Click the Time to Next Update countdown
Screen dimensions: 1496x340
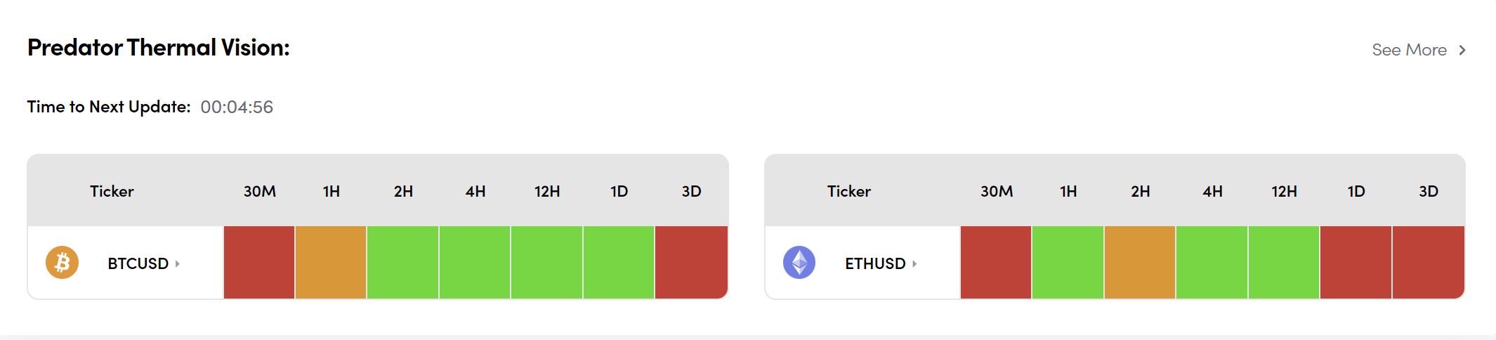tap(237, 107)
